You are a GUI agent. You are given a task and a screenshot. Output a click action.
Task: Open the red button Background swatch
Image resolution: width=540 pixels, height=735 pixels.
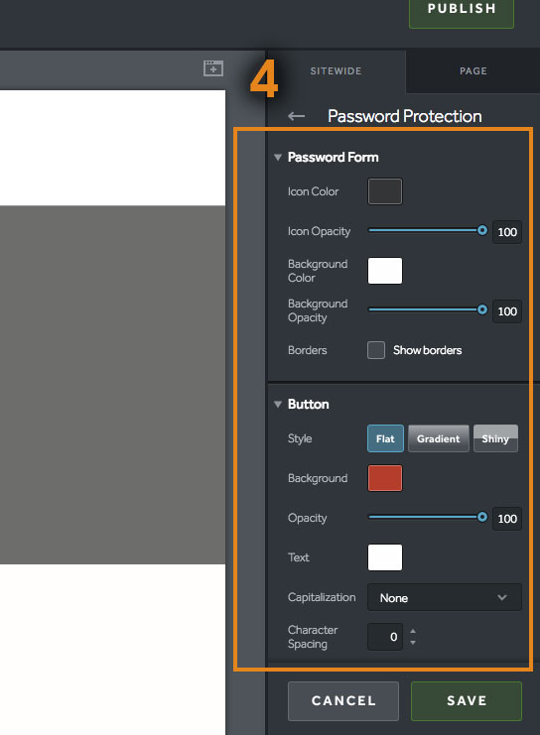(385, 478)
